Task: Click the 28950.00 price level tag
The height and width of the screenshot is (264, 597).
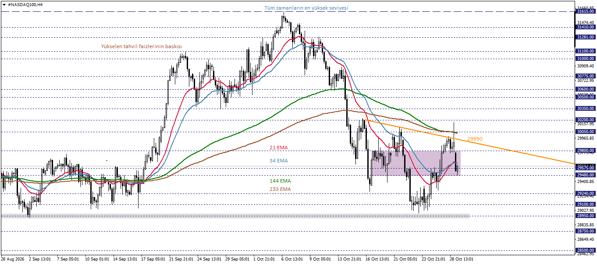Action: coord(585,216)
